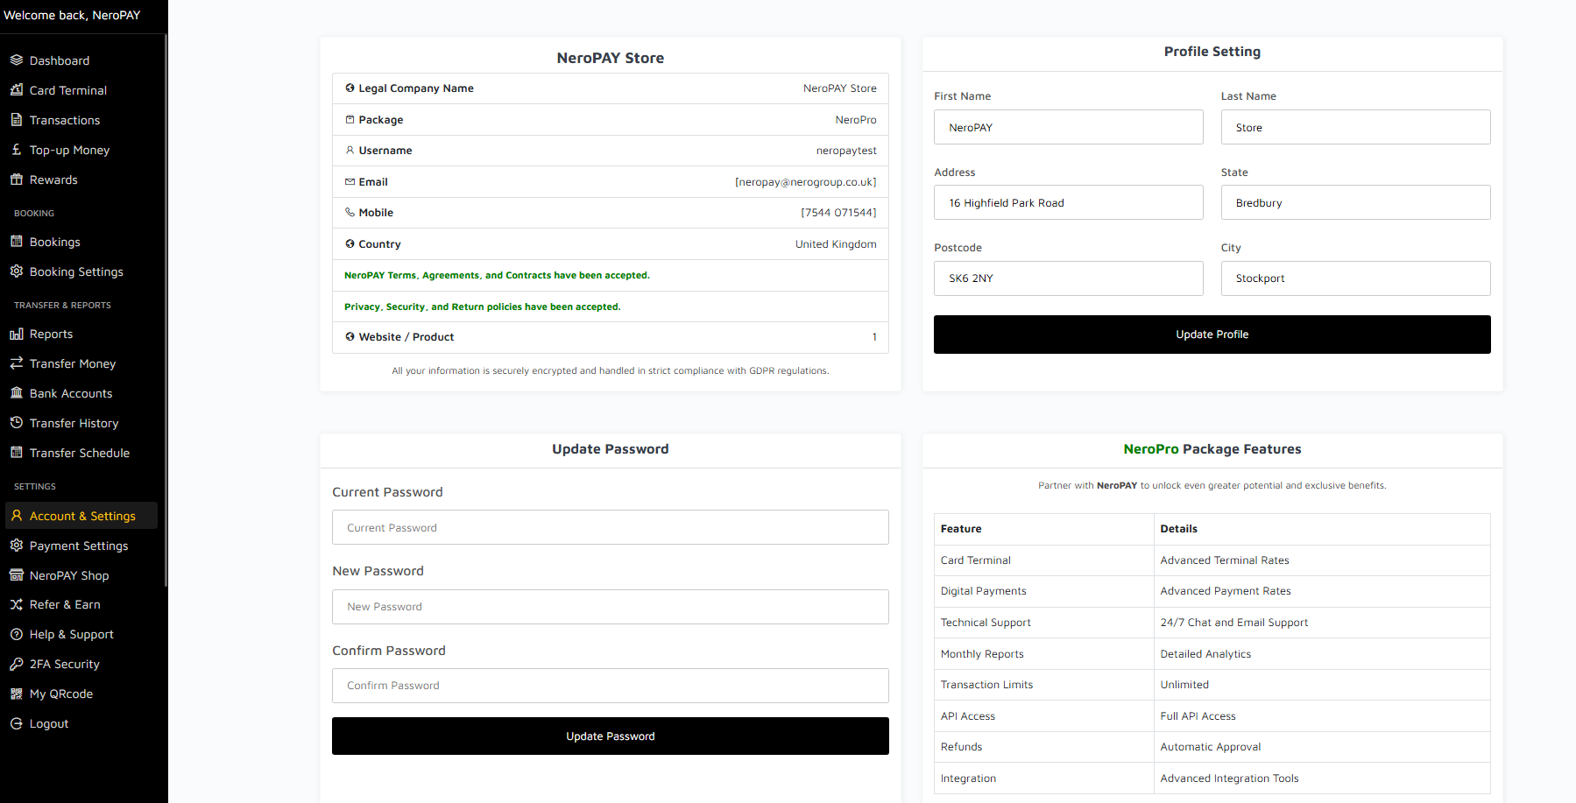Screen dimensions: 1576x803
Task: Click the Dashboard icon in sidebar
Action: point(17,60)
